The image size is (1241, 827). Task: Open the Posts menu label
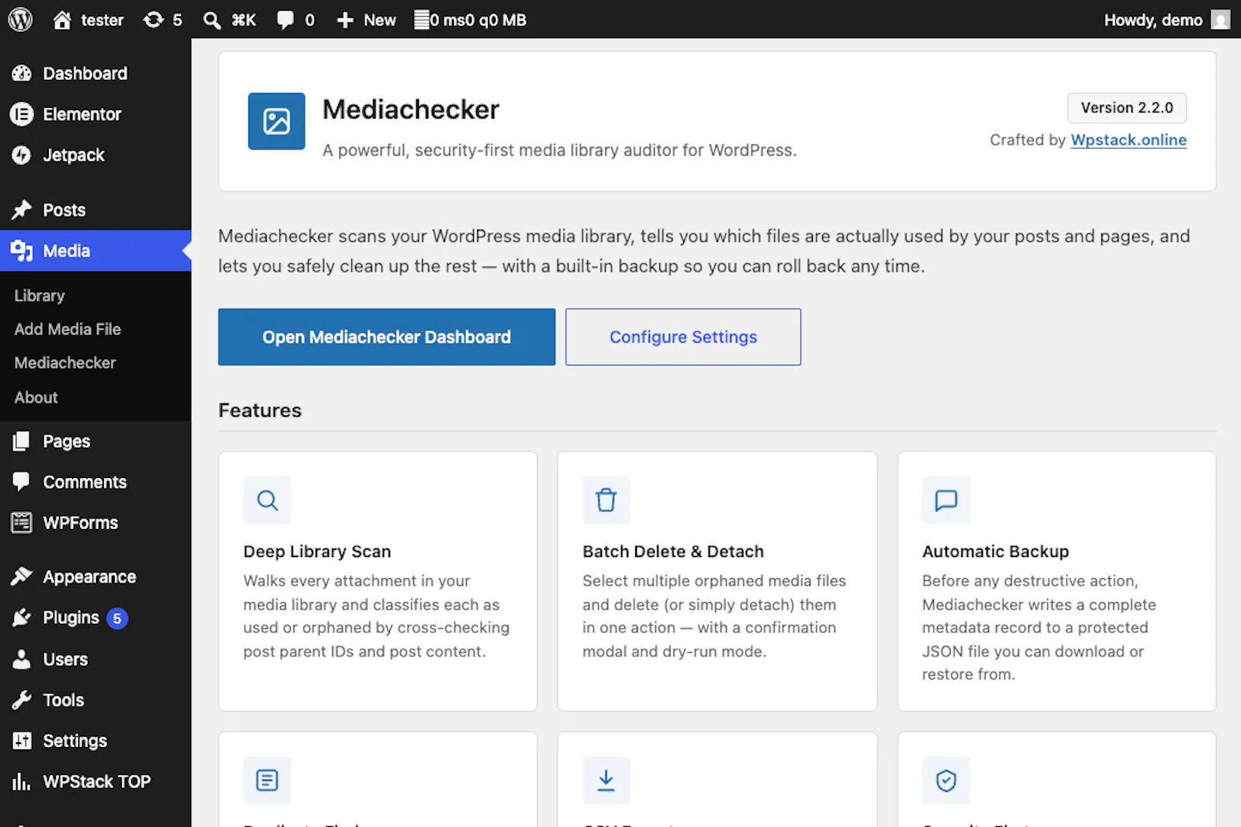coord(64,210)
